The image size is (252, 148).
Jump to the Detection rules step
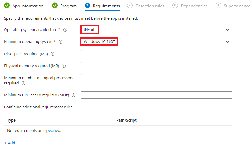point(150,6)
